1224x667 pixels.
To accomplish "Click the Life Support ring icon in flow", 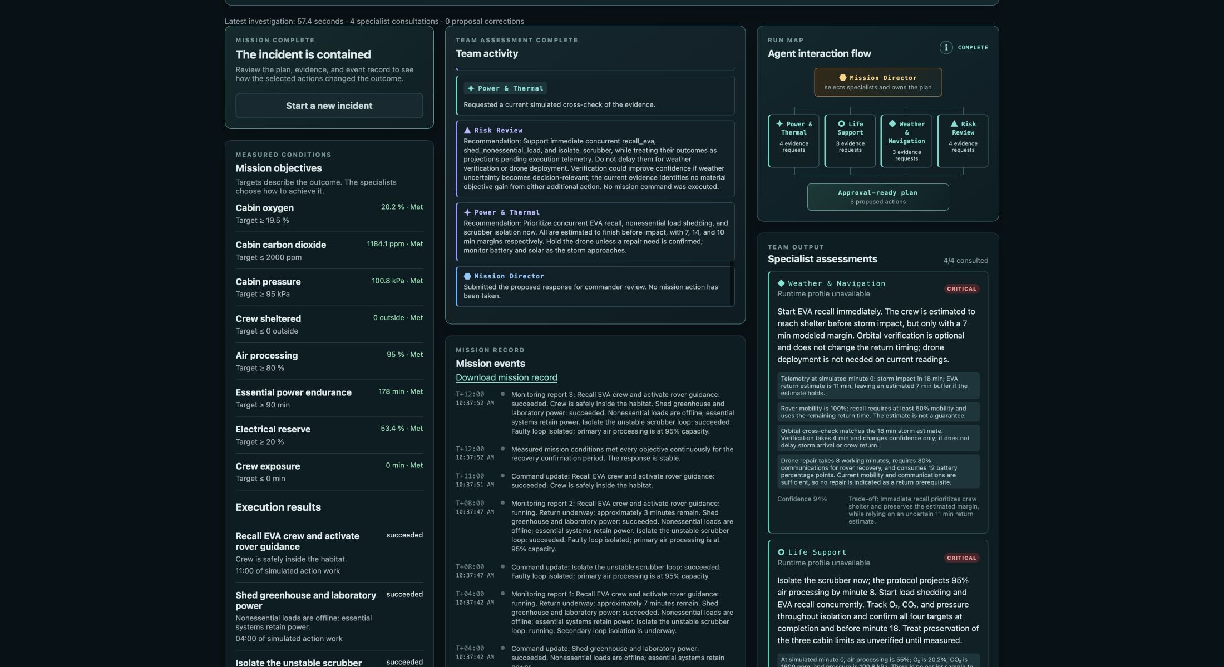I will (x=841, y=124).
